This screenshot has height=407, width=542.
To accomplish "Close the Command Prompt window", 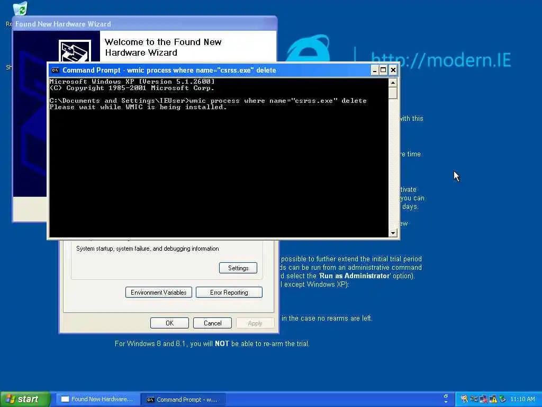I will point(393,70).
